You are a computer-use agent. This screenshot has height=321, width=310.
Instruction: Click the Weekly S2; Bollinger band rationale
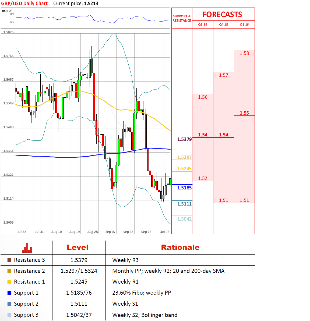coord(145,315)
